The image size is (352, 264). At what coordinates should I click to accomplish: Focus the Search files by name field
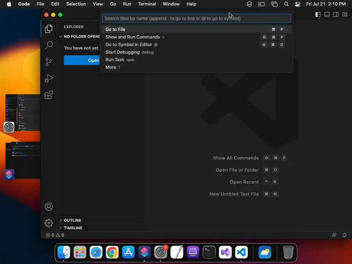[196, 19]
